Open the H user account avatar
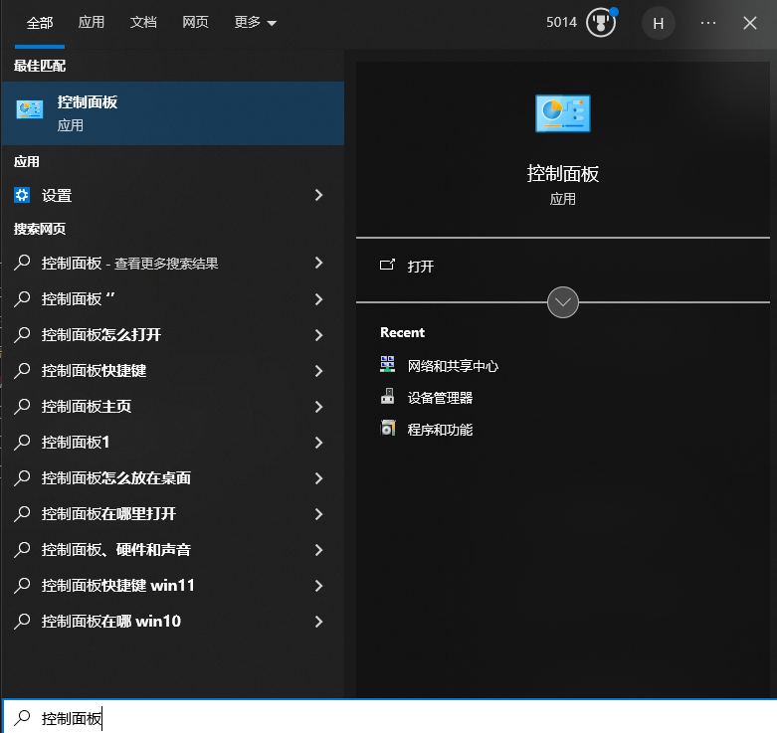 click(658, 22)
